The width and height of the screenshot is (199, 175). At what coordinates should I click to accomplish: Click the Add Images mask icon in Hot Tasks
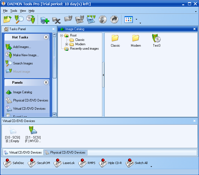9,47
